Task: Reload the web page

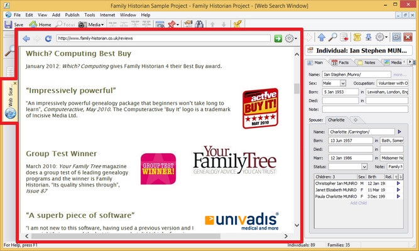Action: pos(48,39)
